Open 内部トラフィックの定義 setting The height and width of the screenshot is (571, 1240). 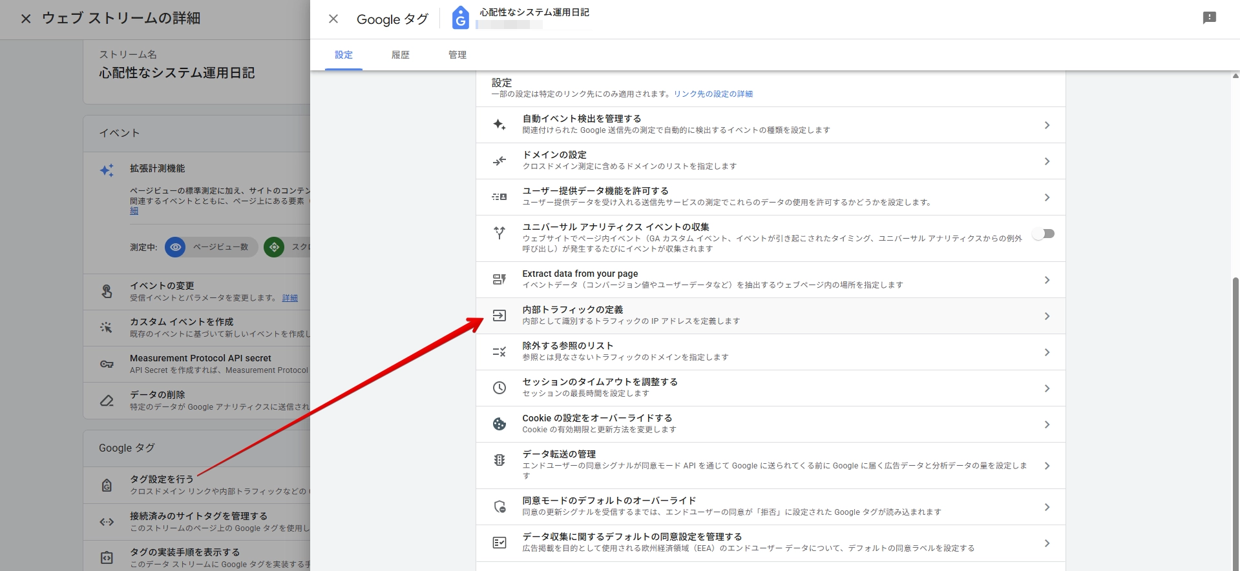(x=770, y=316)
